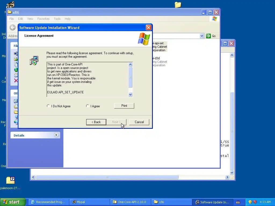
Task: Open the folder icon on desktop top
Action: 178,5
